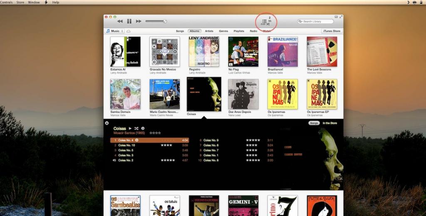
Task: Select song row Coisa No. 6
Action: [235, 146]
